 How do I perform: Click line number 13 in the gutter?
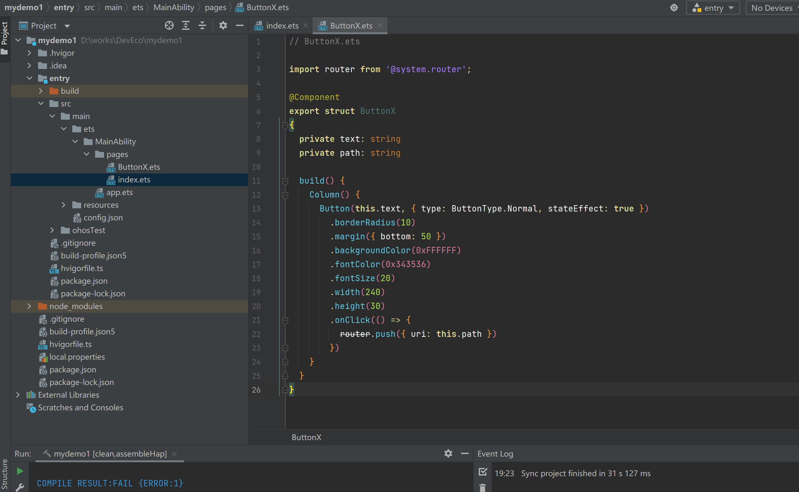click(x=256, y=209)
